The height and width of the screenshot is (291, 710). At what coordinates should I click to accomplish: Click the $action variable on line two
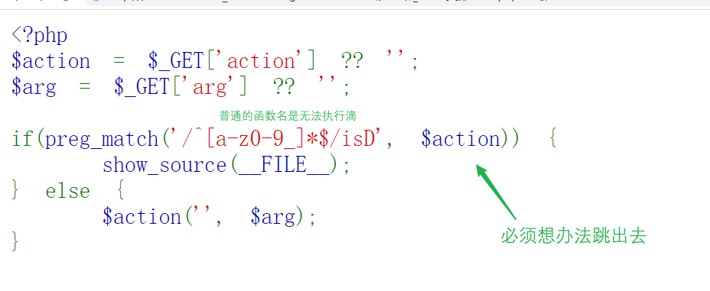coord(51,61)
